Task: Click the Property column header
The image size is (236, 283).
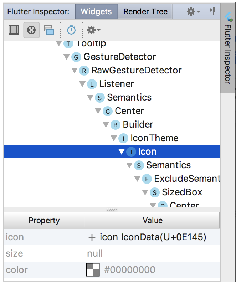Action: tap(44, 220)
